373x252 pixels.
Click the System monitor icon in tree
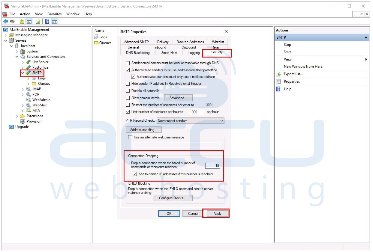pyautogui.click(x=23, y=51)
